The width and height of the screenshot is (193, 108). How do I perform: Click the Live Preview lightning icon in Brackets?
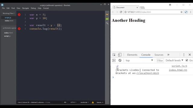(107, 15)
